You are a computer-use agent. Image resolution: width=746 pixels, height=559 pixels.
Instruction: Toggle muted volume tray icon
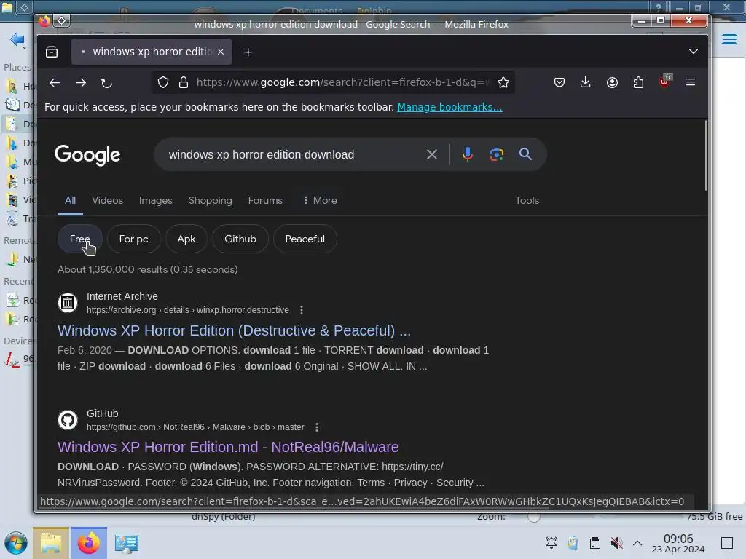tap(616, 543)
